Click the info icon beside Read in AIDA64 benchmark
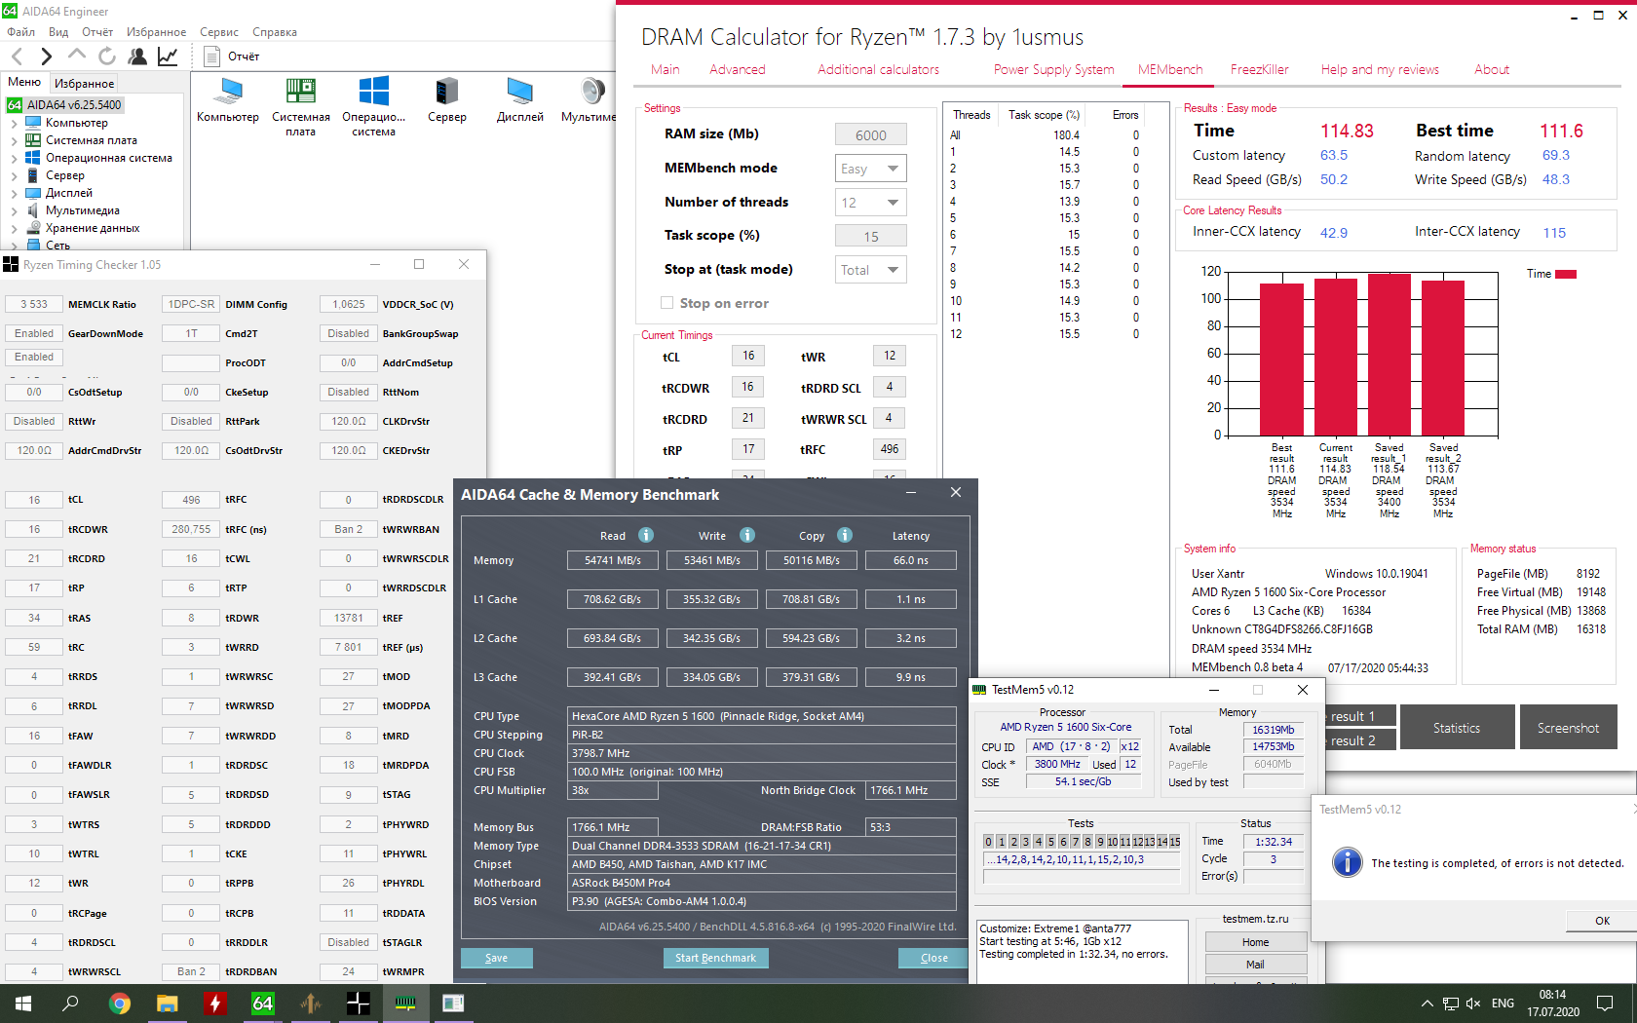This screenshot has width=1637, height=1023. 646,535
